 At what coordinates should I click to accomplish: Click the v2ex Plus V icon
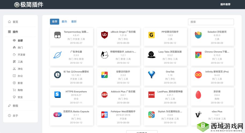tap(198, 115)
